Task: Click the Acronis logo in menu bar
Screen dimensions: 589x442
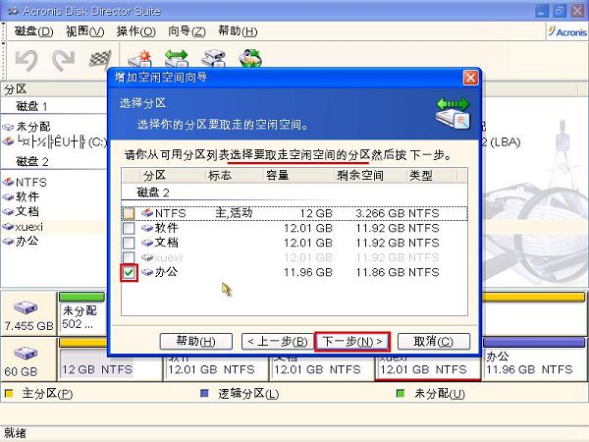Action: pyautogui.click(x=567, y=31)
